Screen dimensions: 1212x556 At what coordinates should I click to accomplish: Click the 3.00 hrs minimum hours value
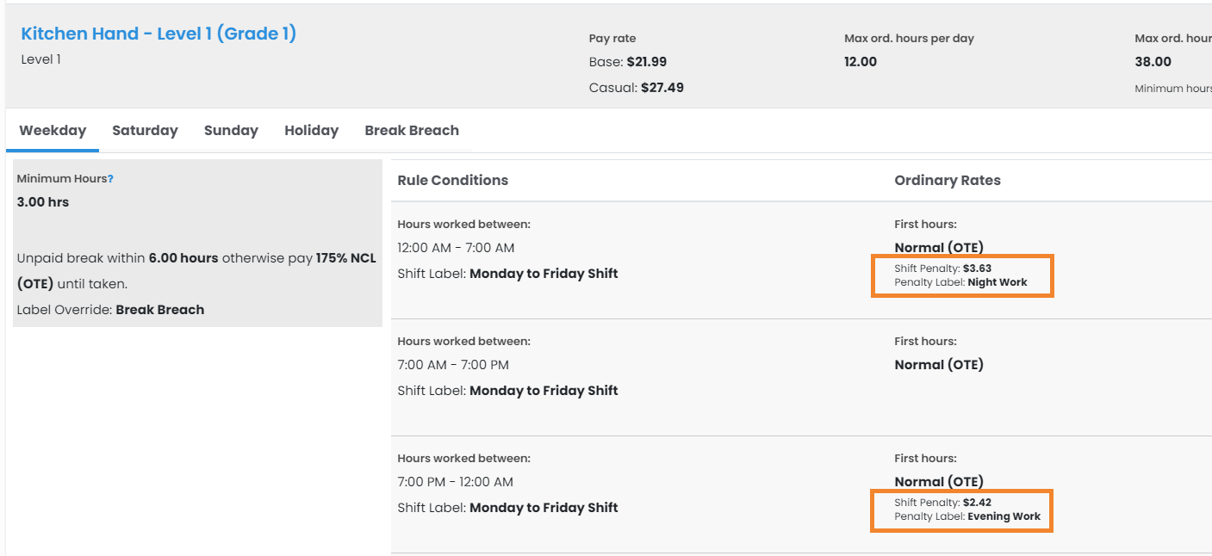[43, 202]
